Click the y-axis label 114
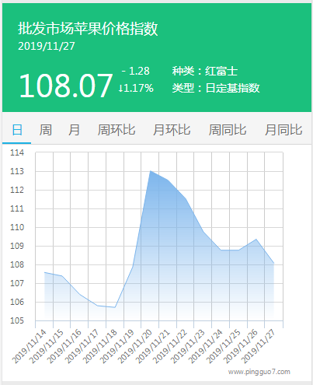The height and width of the screenshot is (385, 313). click(17, 152)
